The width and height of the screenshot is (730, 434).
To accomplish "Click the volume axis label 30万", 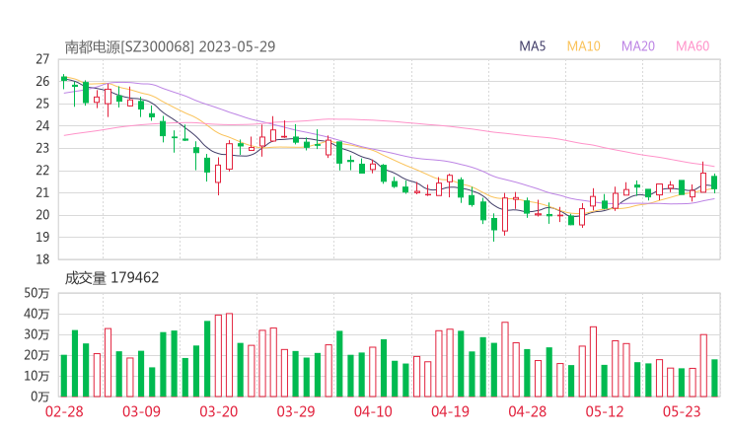I will (x=36, y=334).
